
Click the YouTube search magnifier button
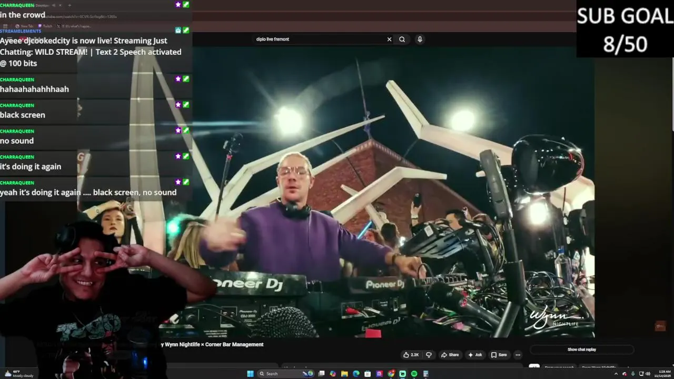tap(402, 39)
